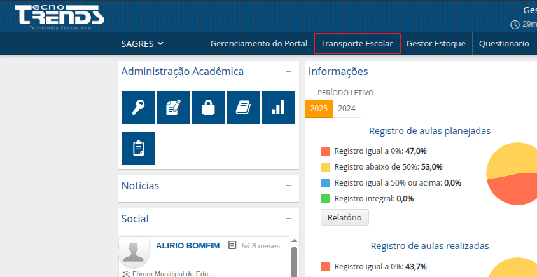Open the SAGRES dropdown menu
This screenshot has width=537, height=277.
click(142, 44)
